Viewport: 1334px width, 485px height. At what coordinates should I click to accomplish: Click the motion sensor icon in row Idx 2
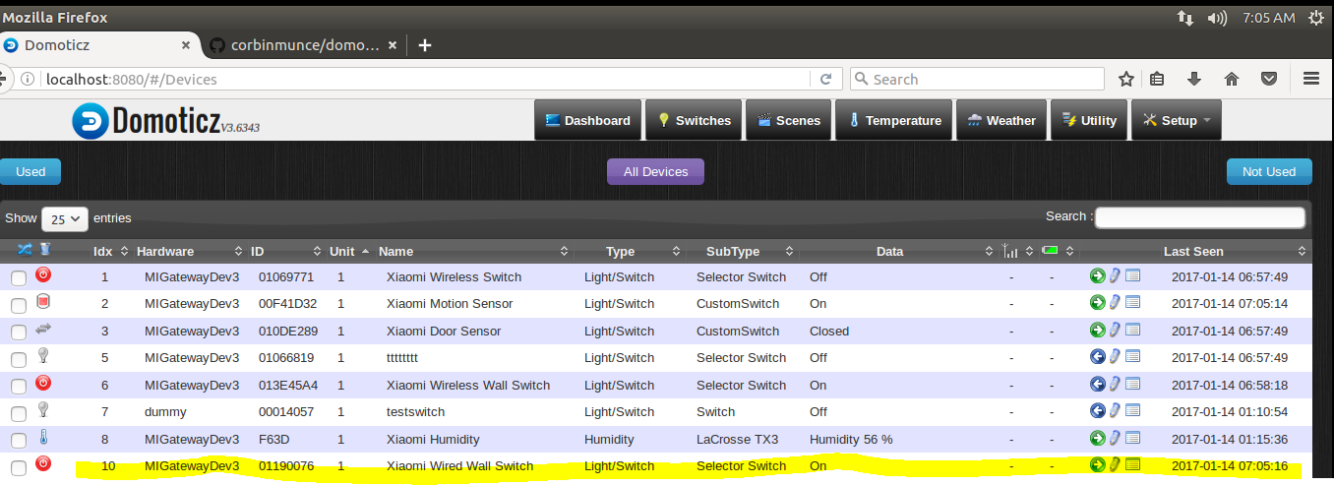tap(43, 301)
